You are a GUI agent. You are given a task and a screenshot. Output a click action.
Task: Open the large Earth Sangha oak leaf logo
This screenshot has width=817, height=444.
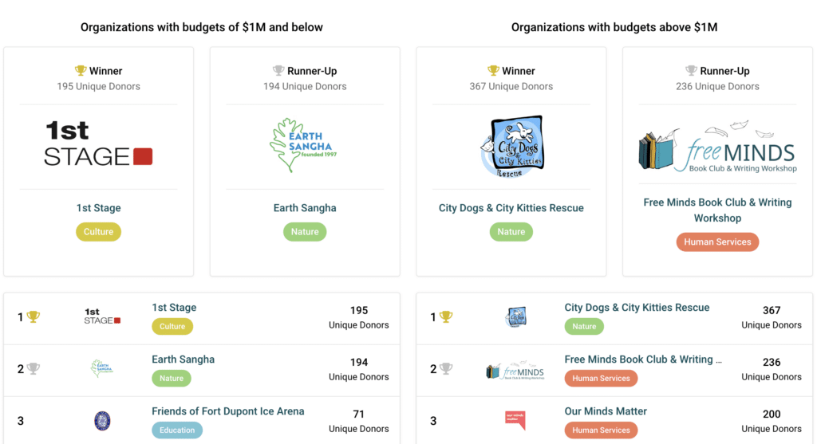pyautogui.click(x=303, y=145)
